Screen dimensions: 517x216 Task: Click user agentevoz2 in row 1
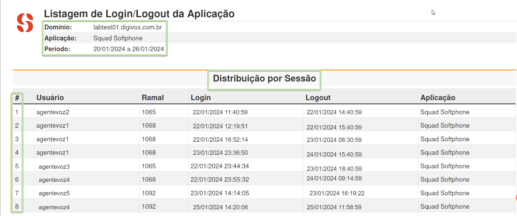(53, 112)
